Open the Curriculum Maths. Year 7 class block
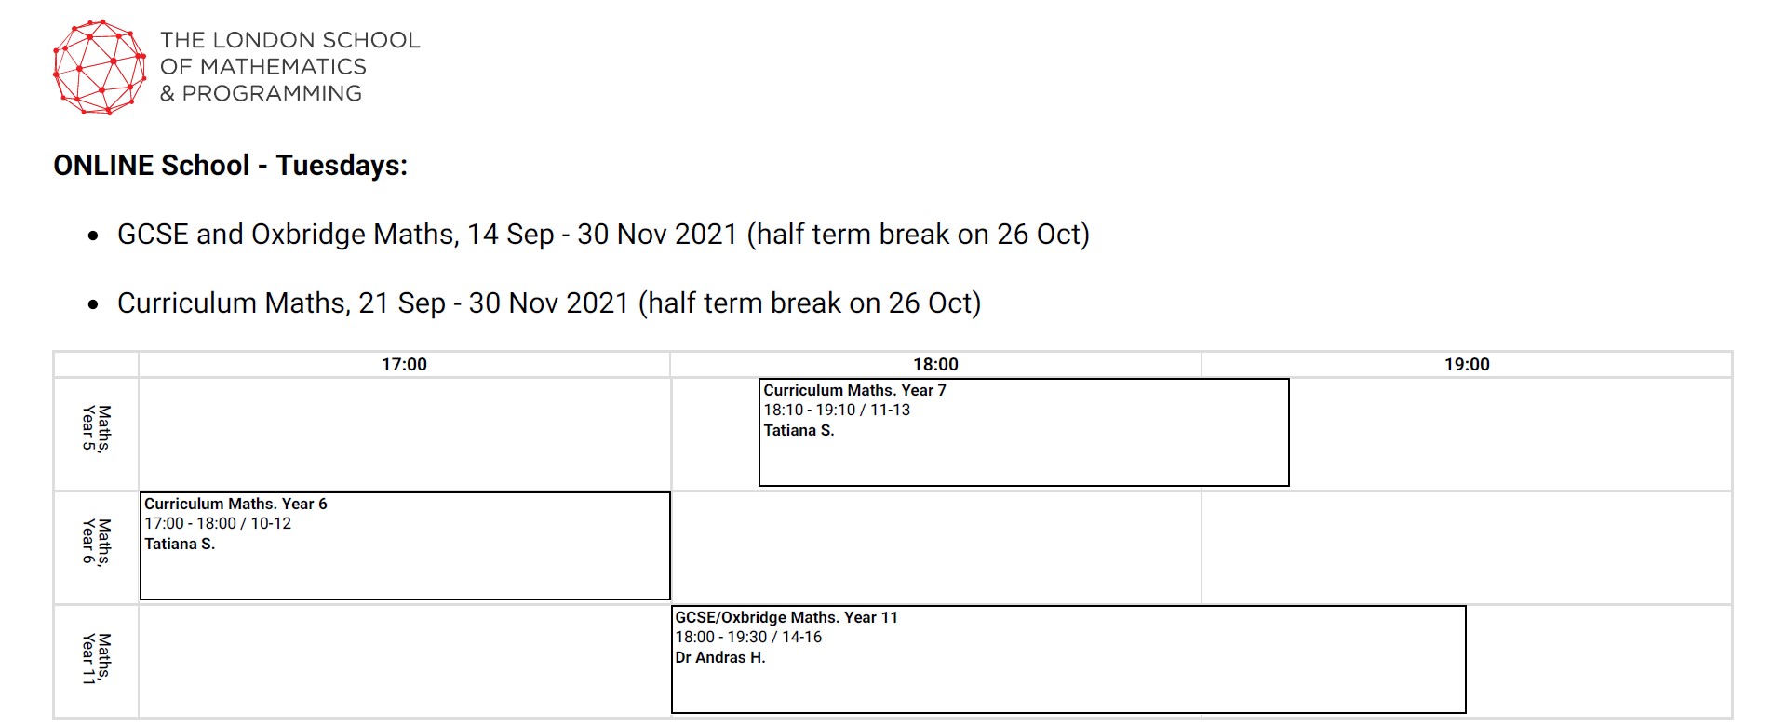 tap(1024, 432)
